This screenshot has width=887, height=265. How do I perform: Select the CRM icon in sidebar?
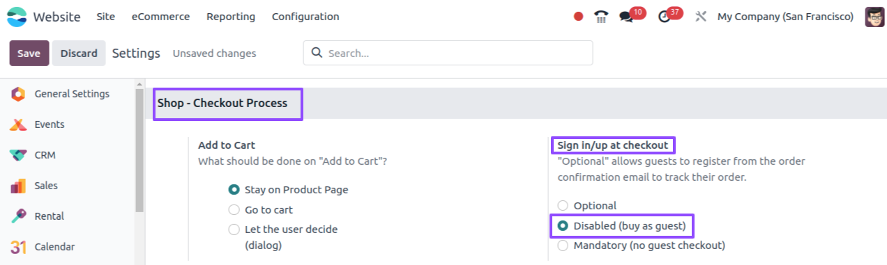tap(19, 155)
